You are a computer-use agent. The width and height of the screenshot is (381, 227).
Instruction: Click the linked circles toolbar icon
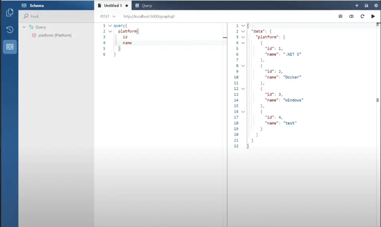[352, 16]
